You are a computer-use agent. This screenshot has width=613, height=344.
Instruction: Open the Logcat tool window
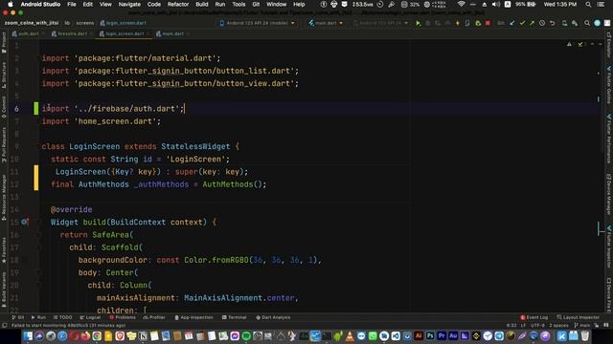point(90,317)
